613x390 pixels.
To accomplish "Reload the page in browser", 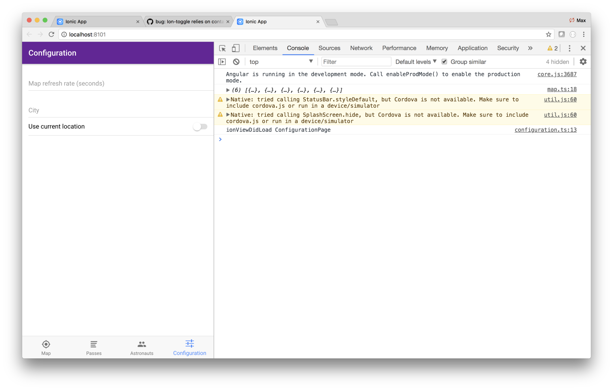I will pyautogui.click(x=51, y=34).
